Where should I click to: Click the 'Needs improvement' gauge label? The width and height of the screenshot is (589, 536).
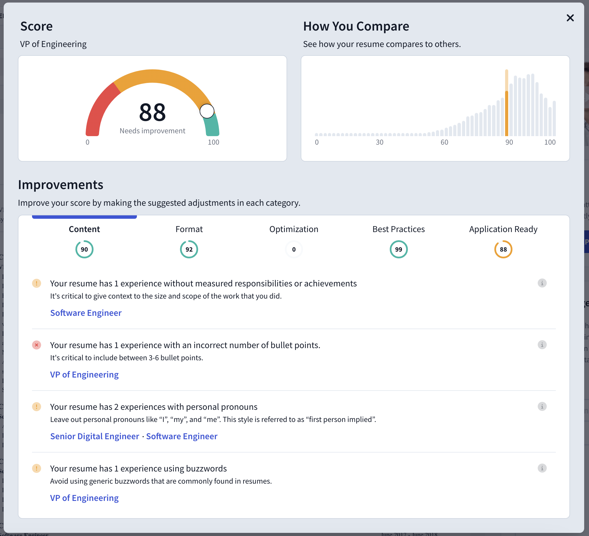pos(152,131)
